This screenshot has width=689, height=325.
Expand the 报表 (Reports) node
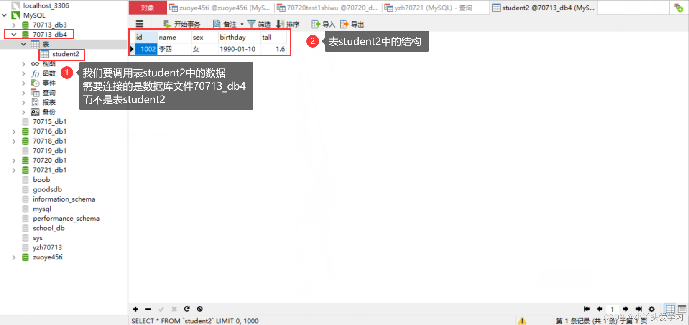[23, 102]
